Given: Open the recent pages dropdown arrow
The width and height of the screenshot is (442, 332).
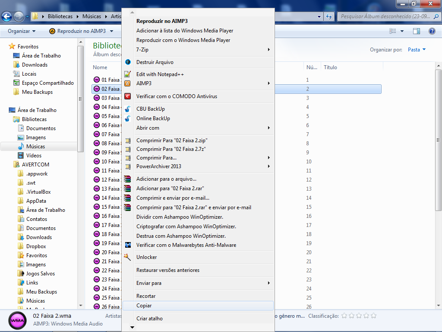Looking at the screenshot, I should (27, 17).
